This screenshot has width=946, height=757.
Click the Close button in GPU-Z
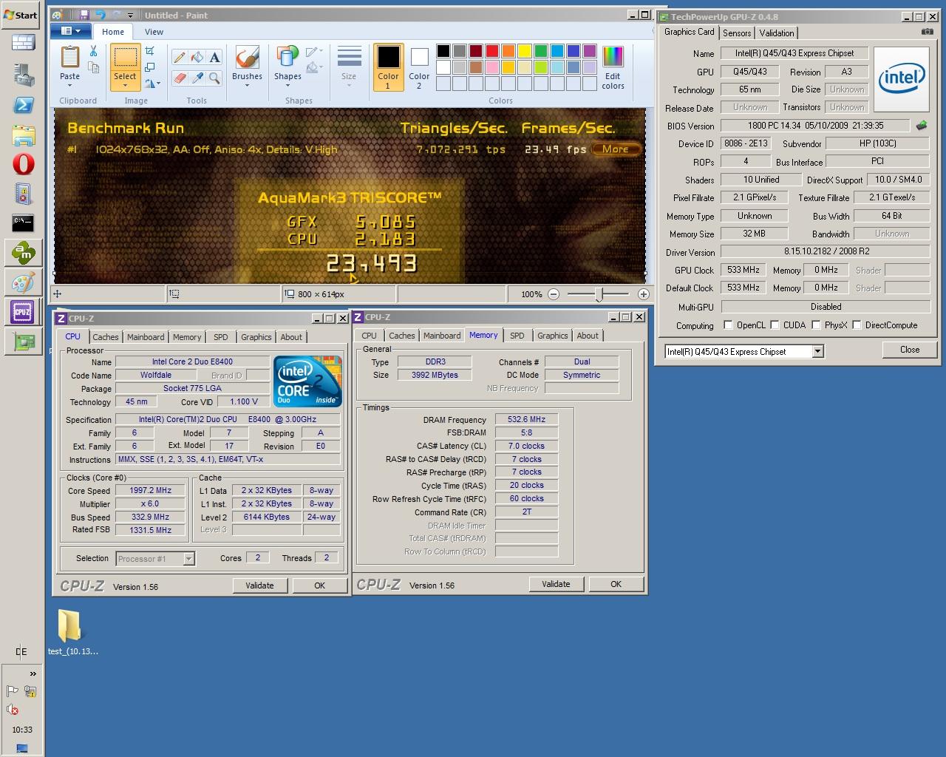(x=909, y=350)
